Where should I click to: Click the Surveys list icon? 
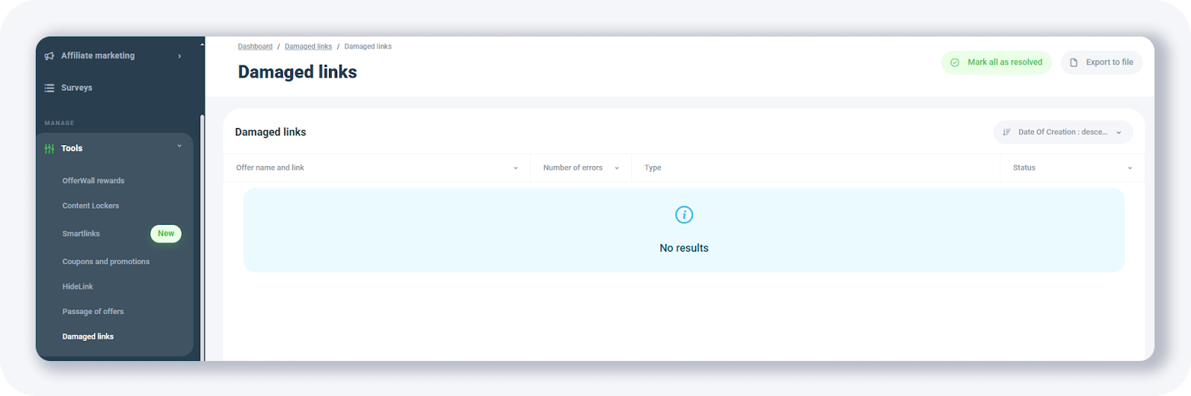point(49,88)
